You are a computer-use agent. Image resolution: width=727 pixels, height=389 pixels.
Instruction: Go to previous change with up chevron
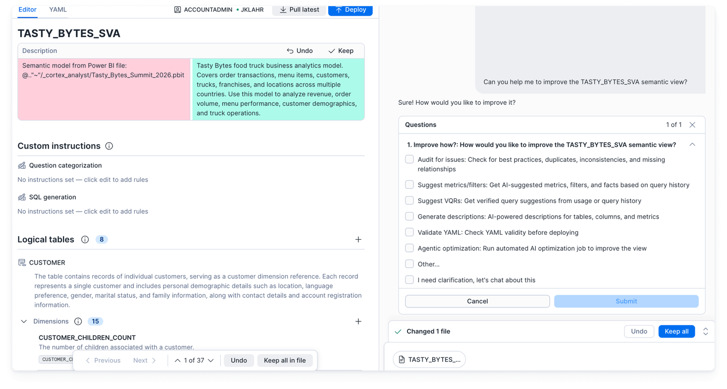(x=177, y=360)
